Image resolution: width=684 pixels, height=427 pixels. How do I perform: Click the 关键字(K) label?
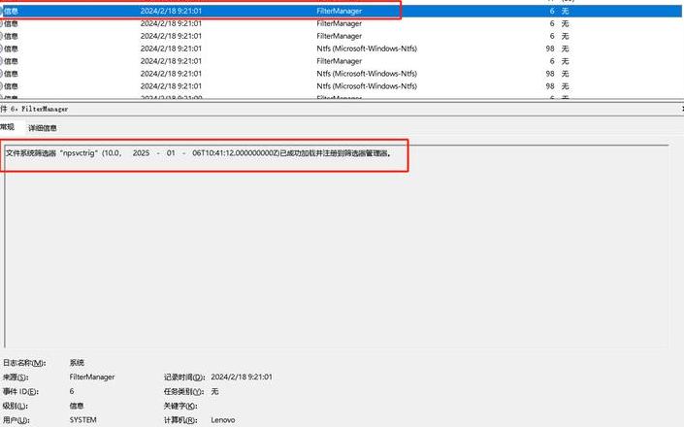tap(180, 406)
